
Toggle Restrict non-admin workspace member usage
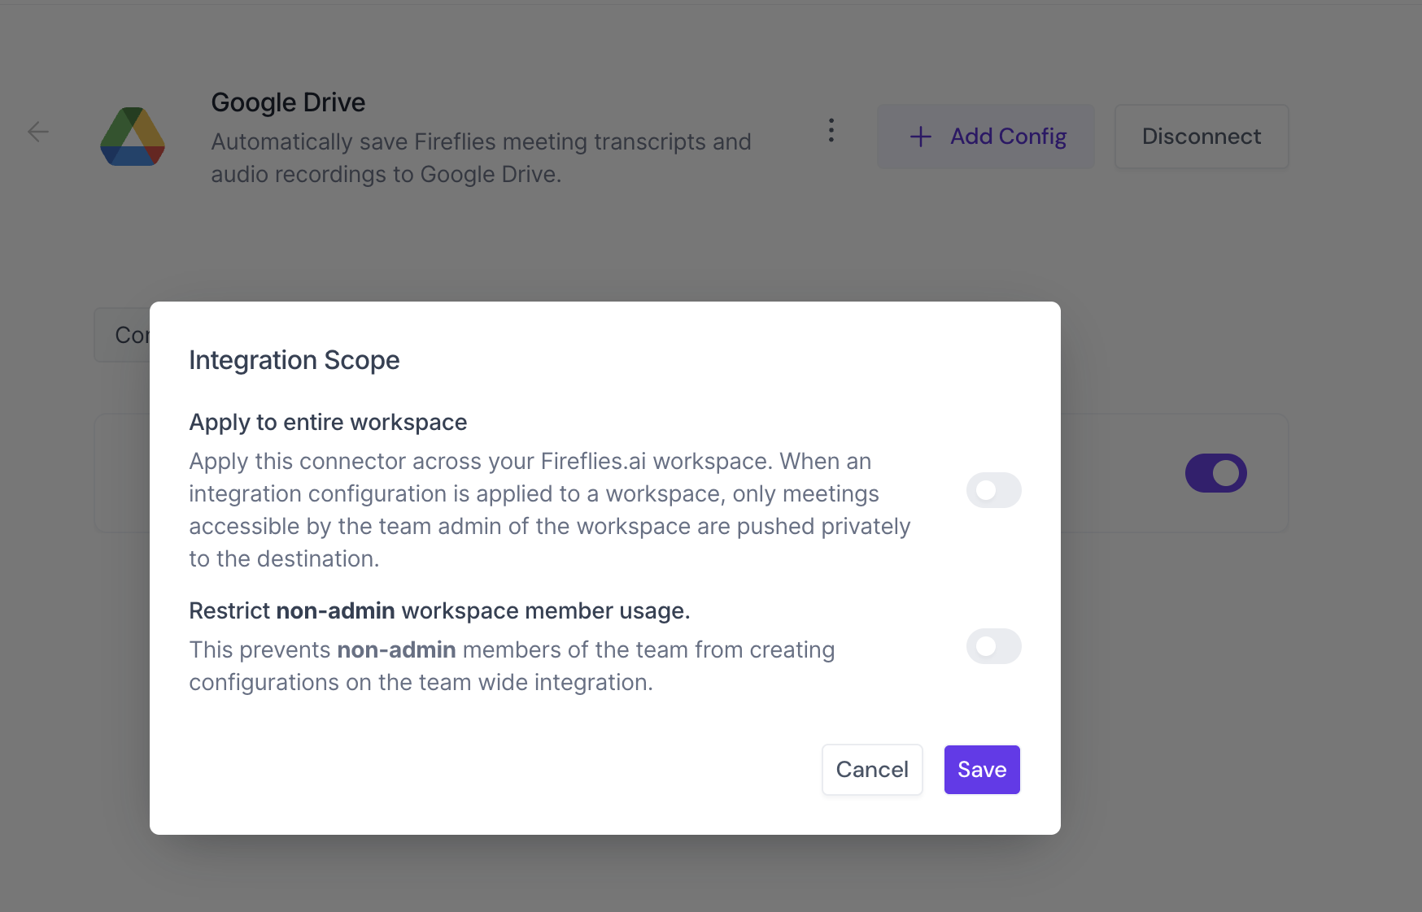[993, 646]
